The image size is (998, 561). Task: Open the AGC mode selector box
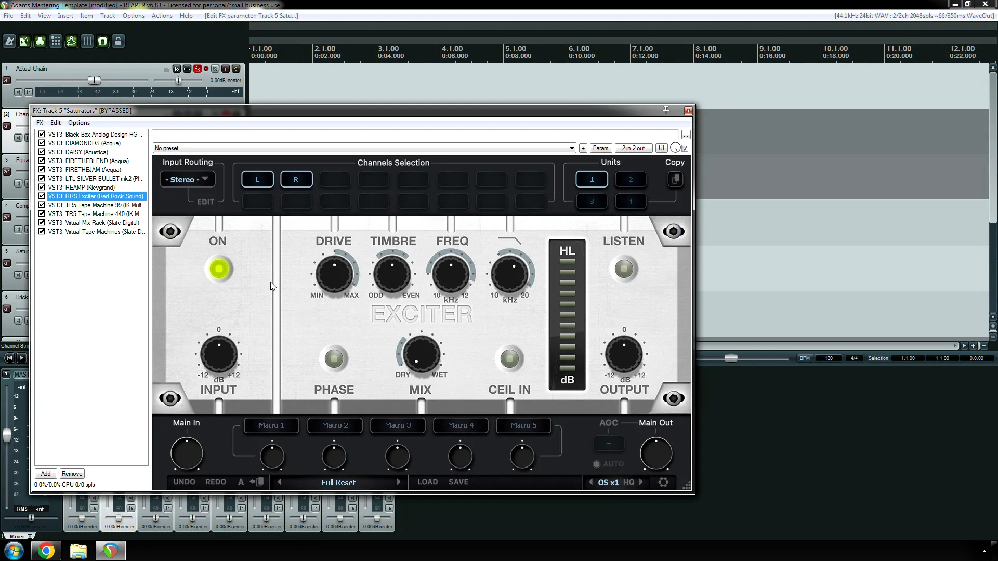pyautogui.click(x=609, y=444)
